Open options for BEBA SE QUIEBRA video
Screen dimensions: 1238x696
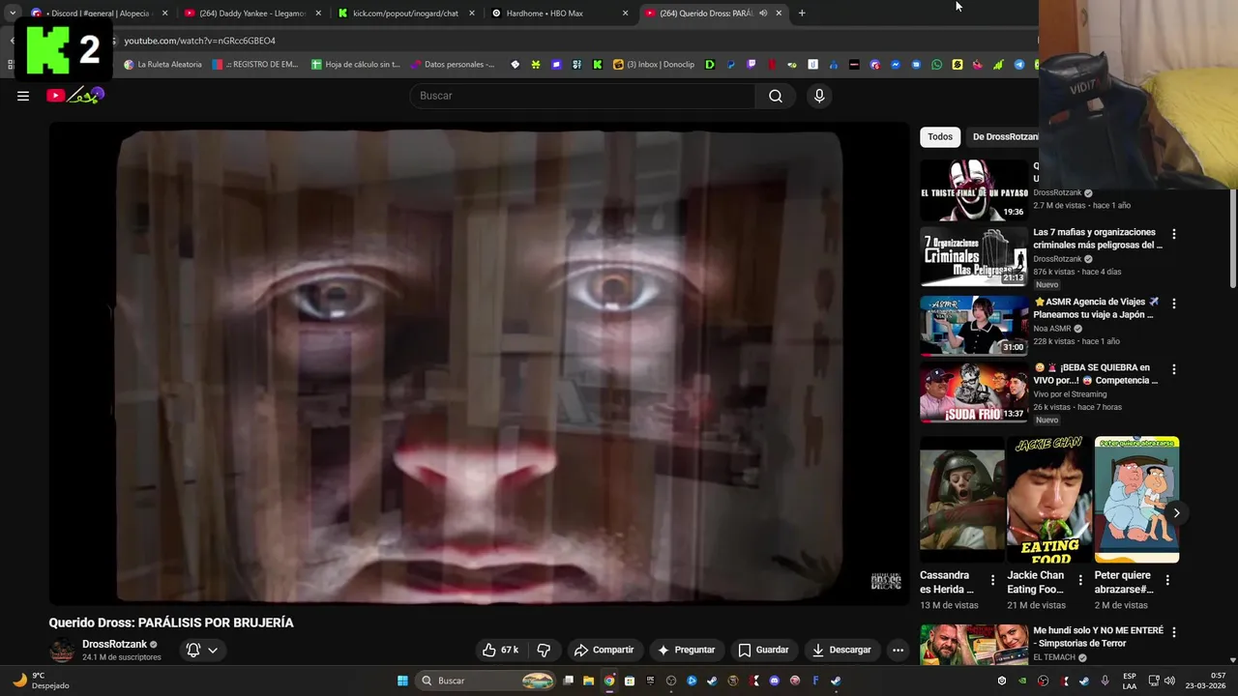pyautogui.click(x=1174, y=369)
